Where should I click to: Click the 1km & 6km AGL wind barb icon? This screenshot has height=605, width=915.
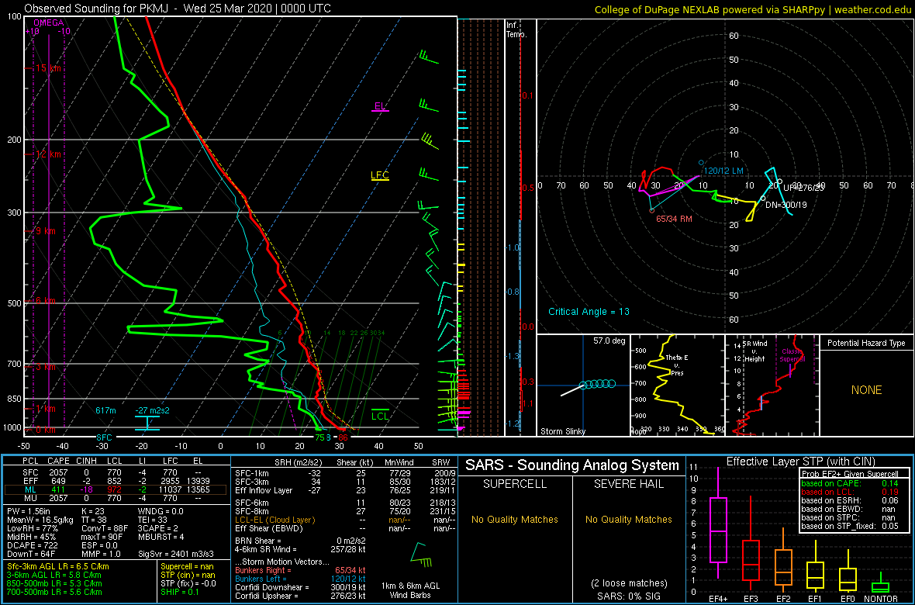click(x=421, y=555)
